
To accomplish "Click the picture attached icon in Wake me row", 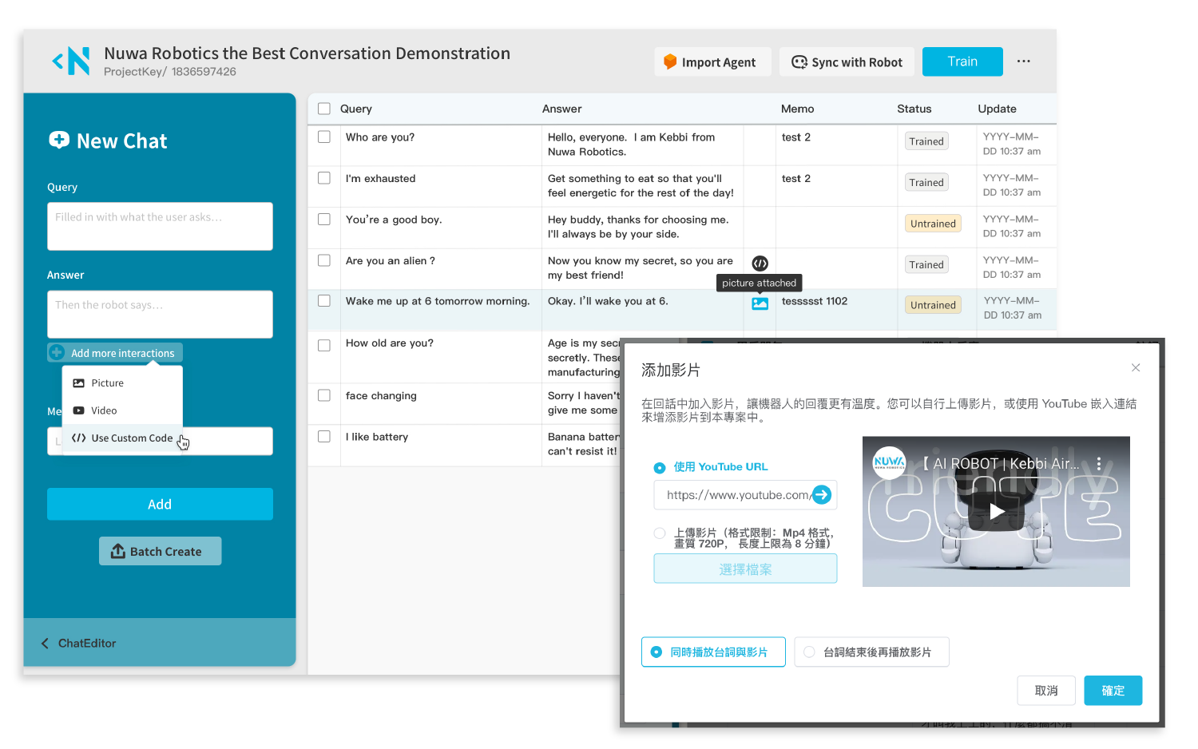I will pos(760,304).
